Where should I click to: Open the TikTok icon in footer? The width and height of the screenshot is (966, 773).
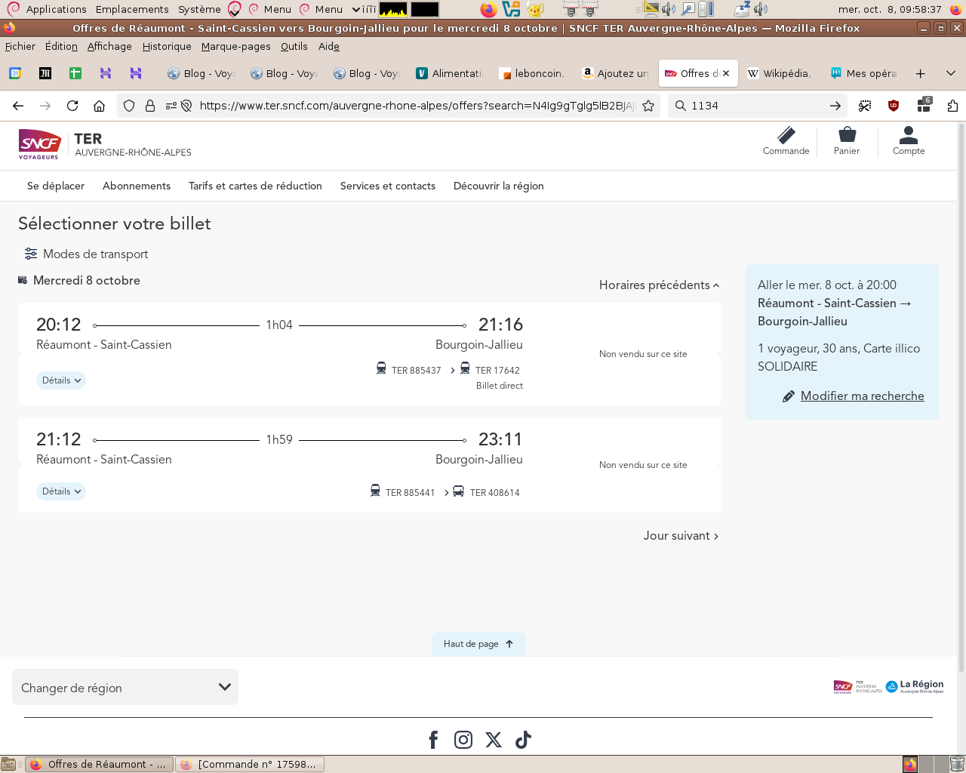click(523, 740)
